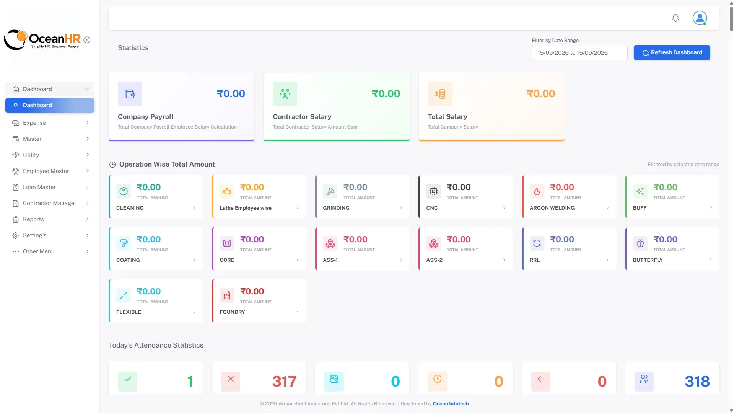The width and height of the screenshot is (734, 413).
Task: Click the Total Salary coins icon
Action: pyautogui.click(x=440, y=94)
